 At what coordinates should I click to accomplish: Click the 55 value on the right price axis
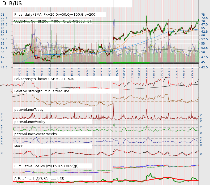pos(203,43)
